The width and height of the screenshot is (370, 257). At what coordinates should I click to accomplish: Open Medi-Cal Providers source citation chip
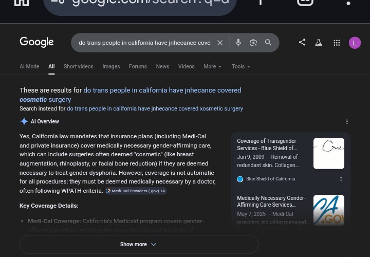click(x=136, y=191)
